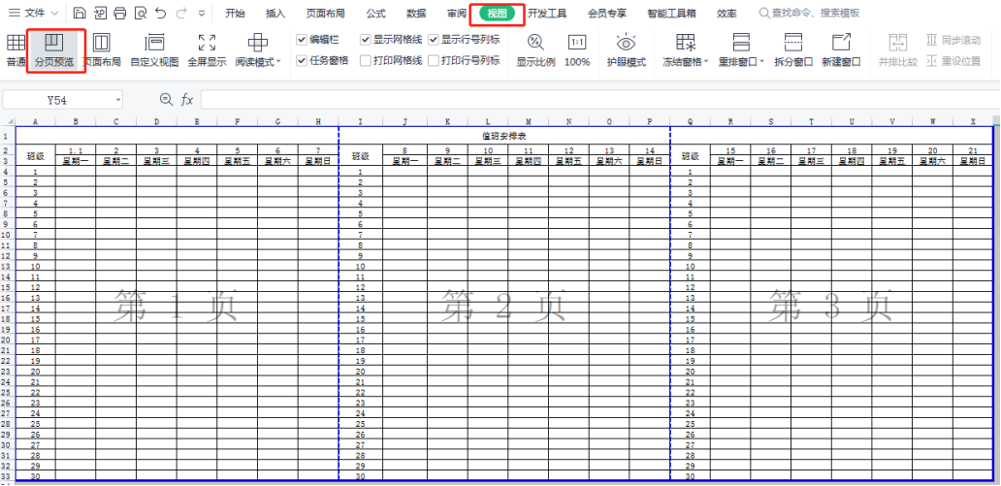Check 打印网格线 checkbox

[x=365, y=61]
